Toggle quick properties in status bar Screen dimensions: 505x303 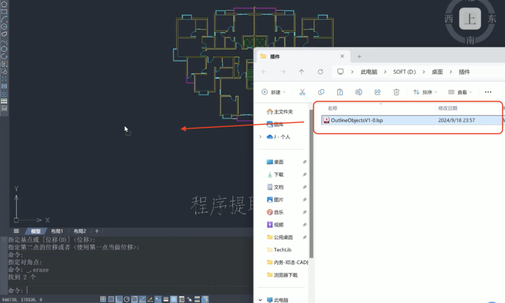(181, 299)
